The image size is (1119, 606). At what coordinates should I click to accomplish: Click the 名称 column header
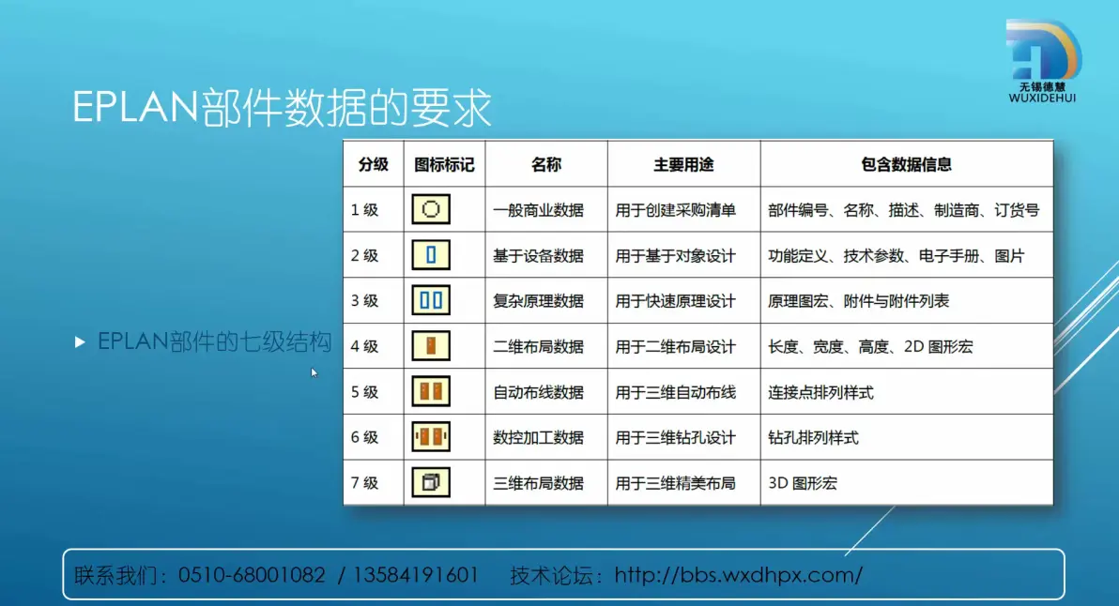[x=546, y=165]
